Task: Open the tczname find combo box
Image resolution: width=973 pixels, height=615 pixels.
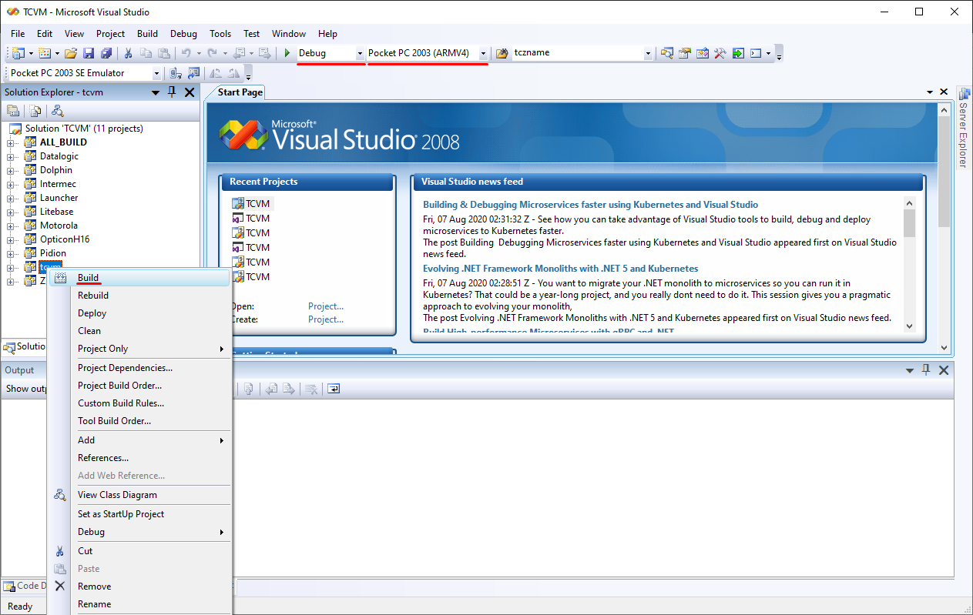Action: (582, 53)
